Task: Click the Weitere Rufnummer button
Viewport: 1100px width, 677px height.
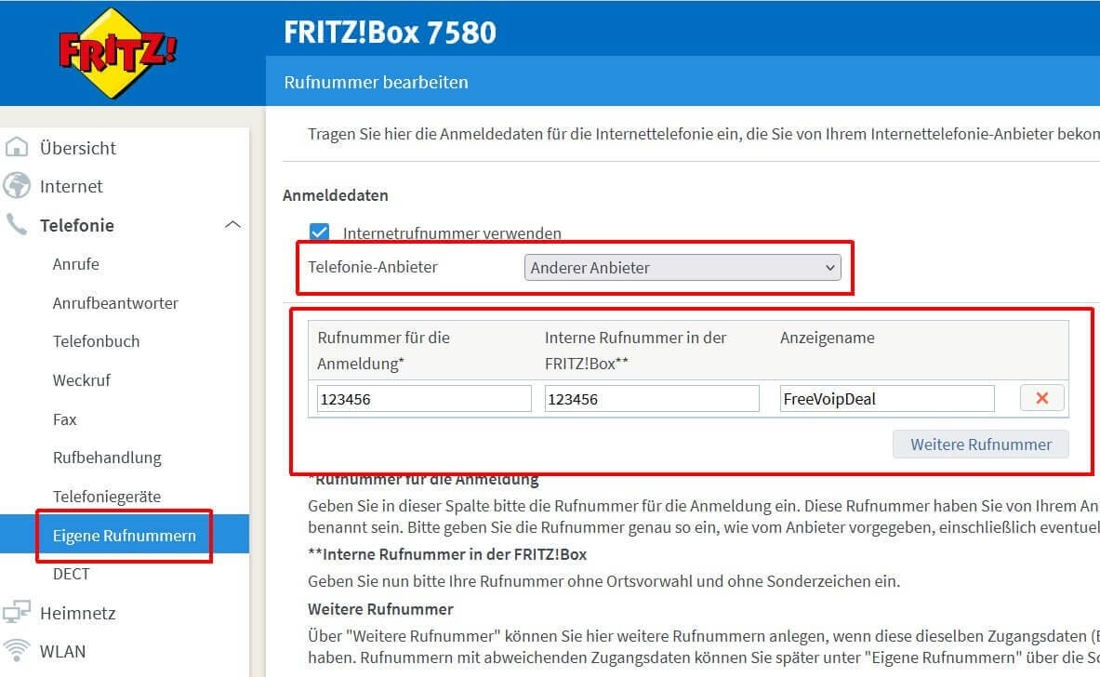Action: pyautogui.click(x=981, y=445)
